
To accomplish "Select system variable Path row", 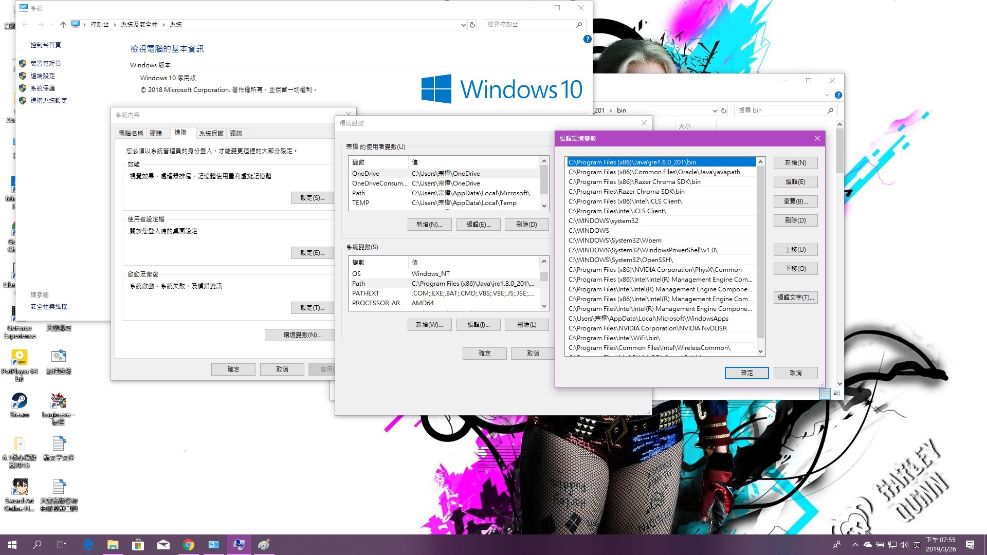I will pos(444,284).
